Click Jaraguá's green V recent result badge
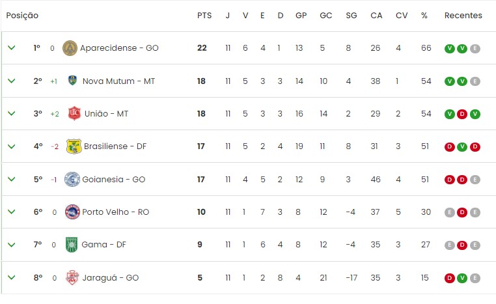This screenshot has width=496, height=304. pyautogui.click(x=462, y=278)
